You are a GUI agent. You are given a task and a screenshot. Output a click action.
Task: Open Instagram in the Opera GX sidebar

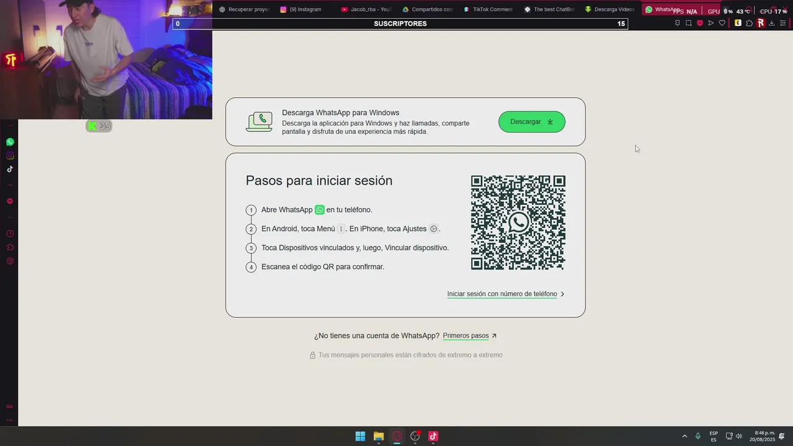(10, 155)
